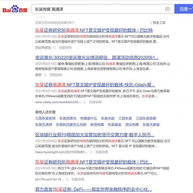193x193 pixels.
Task: Click byl178.com/?p=16 source URL
Action: [49, 180]
